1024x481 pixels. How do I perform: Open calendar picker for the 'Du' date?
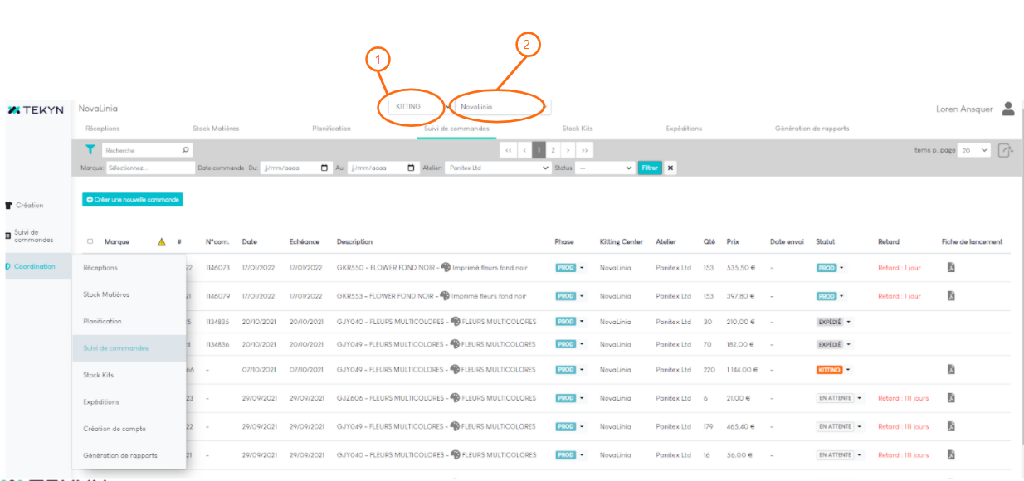pos(324,168)
